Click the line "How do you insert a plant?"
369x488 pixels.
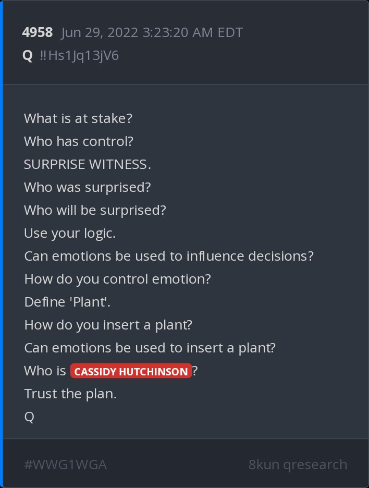pyautogui.click(x=108, y=325)
